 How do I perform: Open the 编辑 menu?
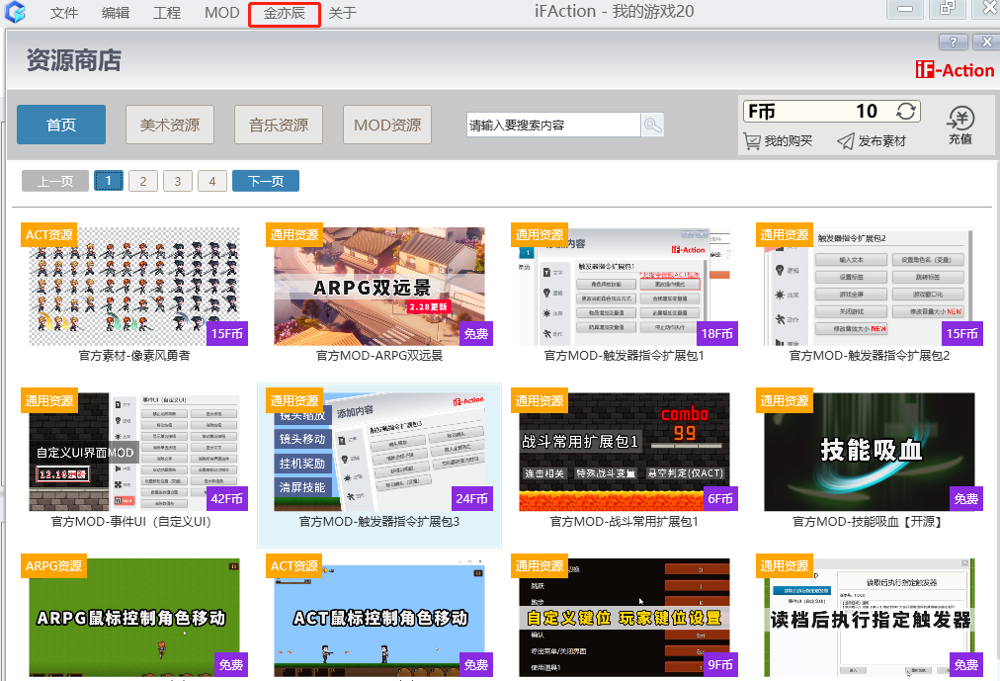point(116,13)
